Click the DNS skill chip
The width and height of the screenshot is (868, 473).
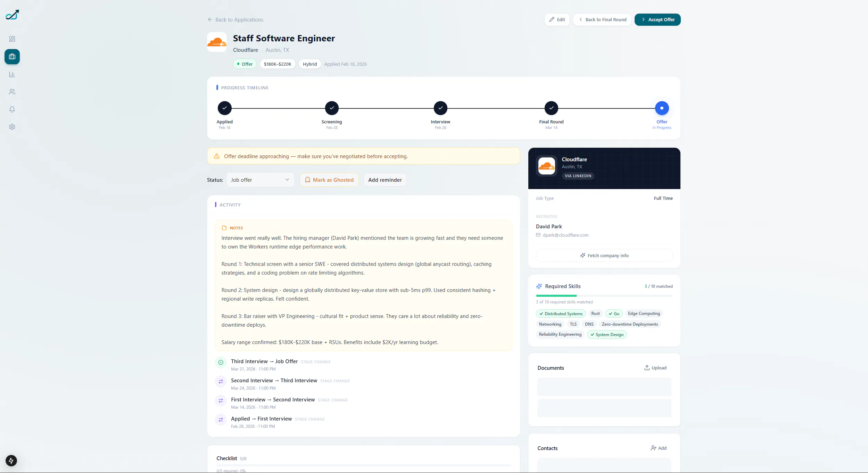pos(589,324)
